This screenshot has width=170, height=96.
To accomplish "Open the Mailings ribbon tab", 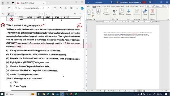I will (123, 6).
